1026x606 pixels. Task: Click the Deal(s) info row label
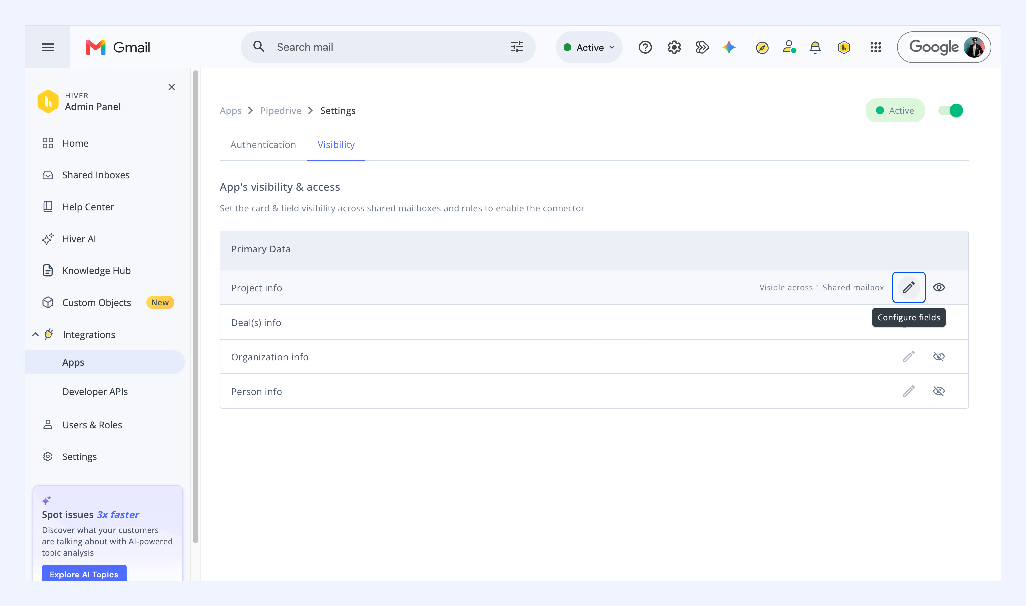(256, 323)
